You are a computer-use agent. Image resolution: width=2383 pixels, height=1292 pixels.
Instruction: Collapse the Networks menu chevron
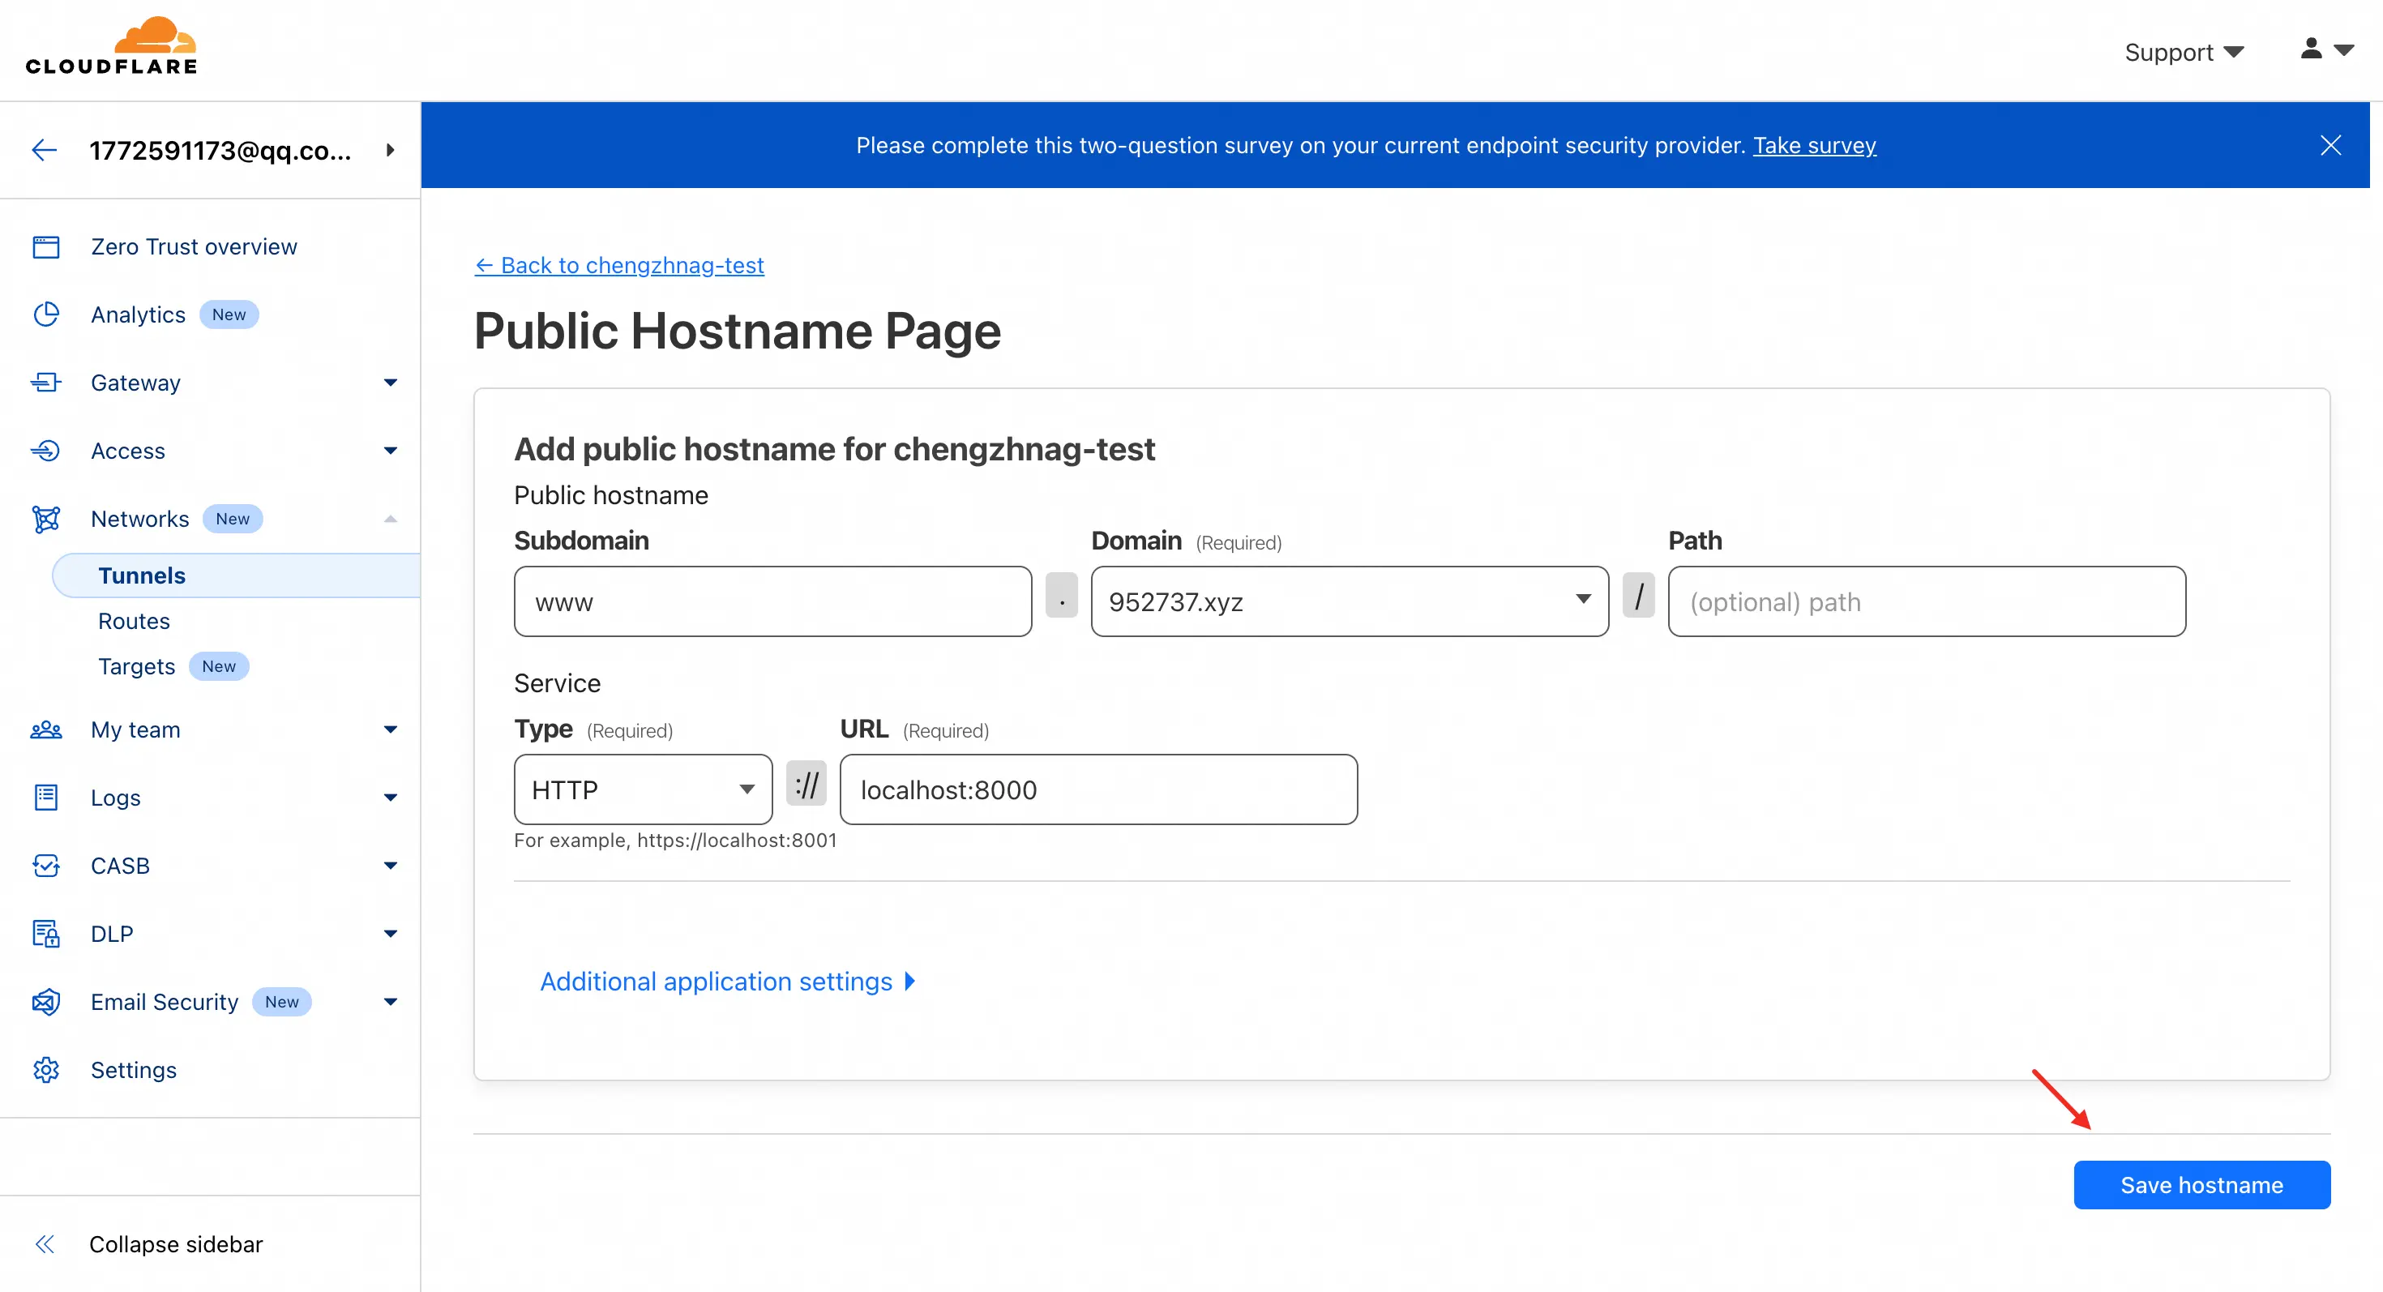pyautogui.click(x=391, y=519)
